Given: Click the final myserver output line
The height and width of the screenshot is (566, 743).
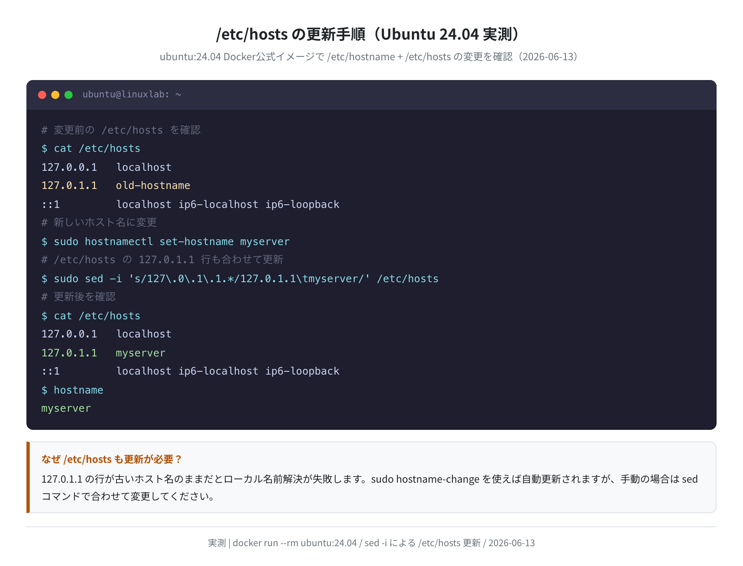Looking at the screenshot, I should click(x=66, y=408).
